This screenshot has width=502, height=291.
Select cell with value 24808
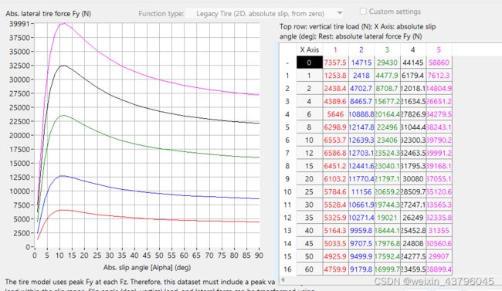(x=413, y=243)
